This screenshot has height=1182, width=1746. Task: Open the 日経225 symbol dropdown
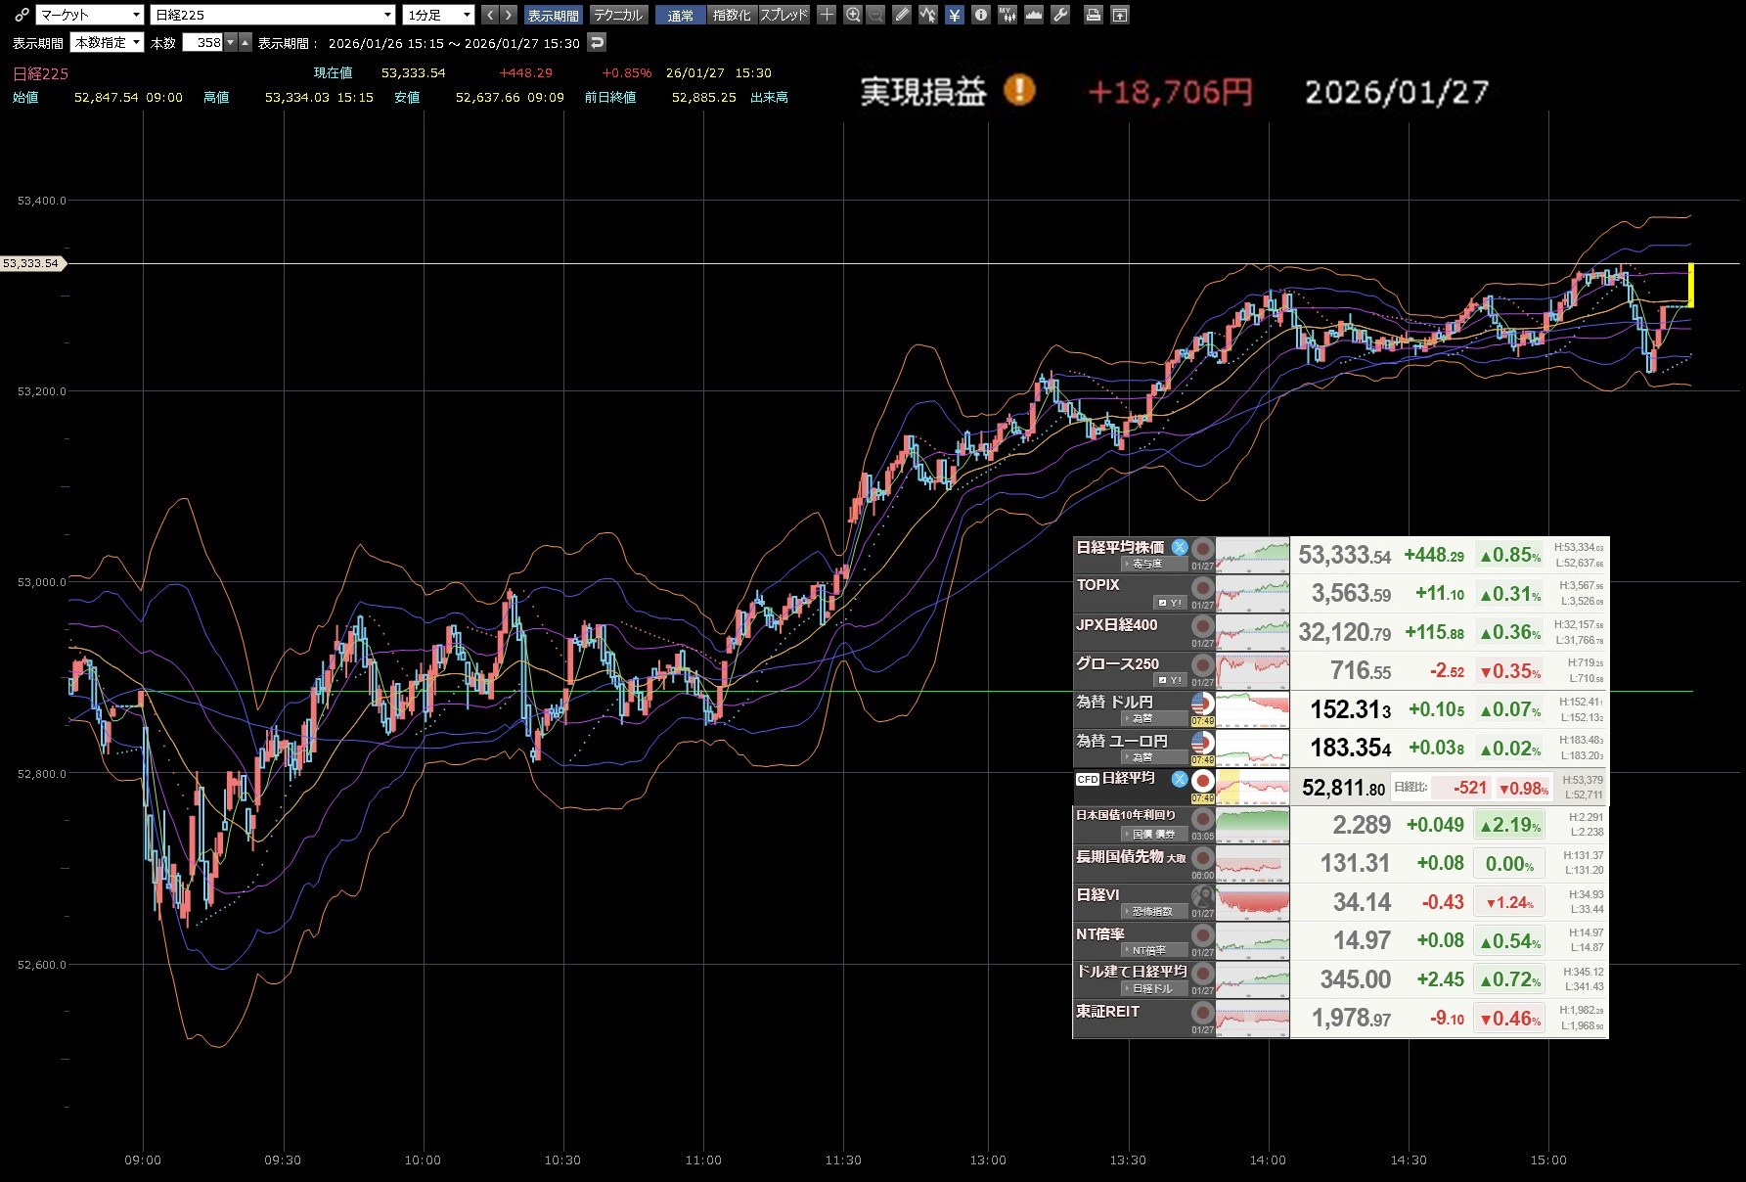[273, 15]
